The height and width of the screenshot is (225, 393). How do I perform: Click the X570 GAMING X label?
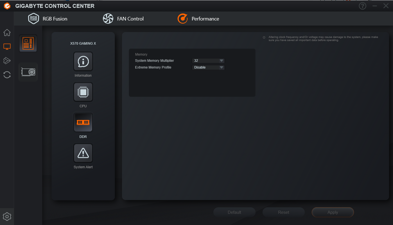point(83,44)
